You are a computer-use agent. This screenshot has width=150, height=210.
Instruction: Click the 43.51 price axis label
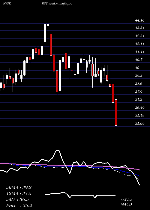coord(140,28)
